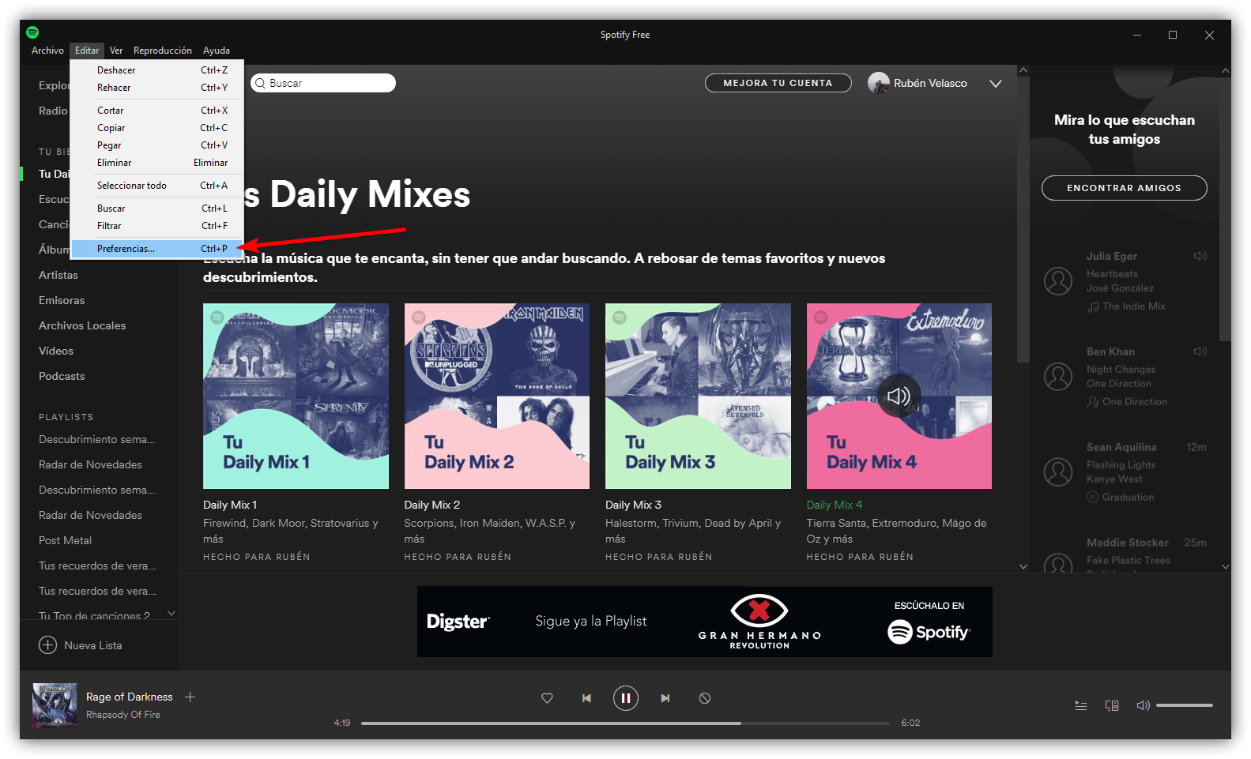Click the Rage of Darkness album cover
The width and height of the screenshot is (1251, 759).
tap(55, 705)
